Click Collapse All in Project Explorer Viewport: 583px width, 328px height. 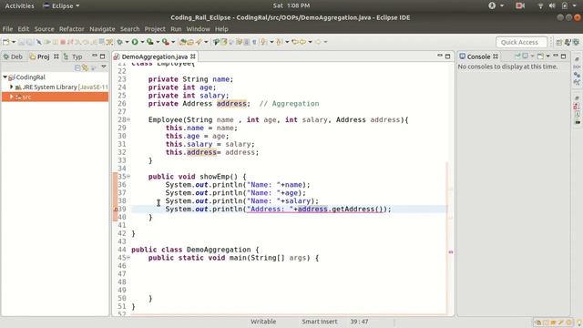[77, 67]
